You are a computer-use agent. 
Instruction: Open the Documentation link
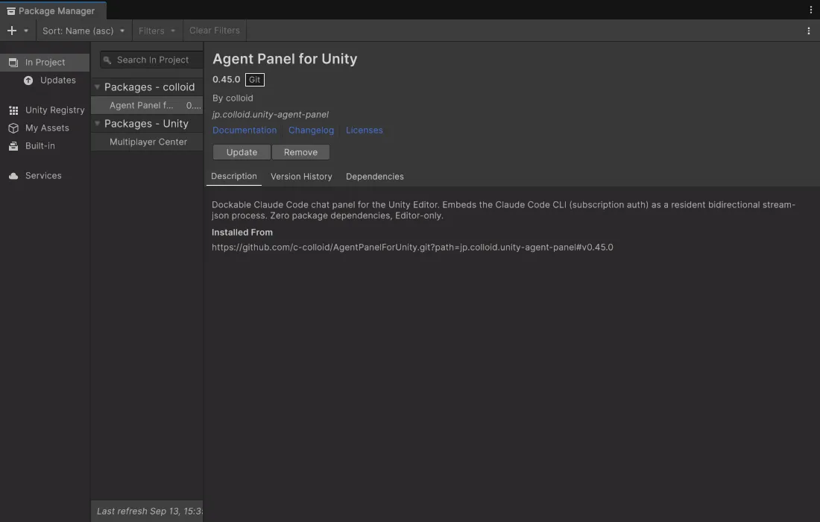click(245, 130)
